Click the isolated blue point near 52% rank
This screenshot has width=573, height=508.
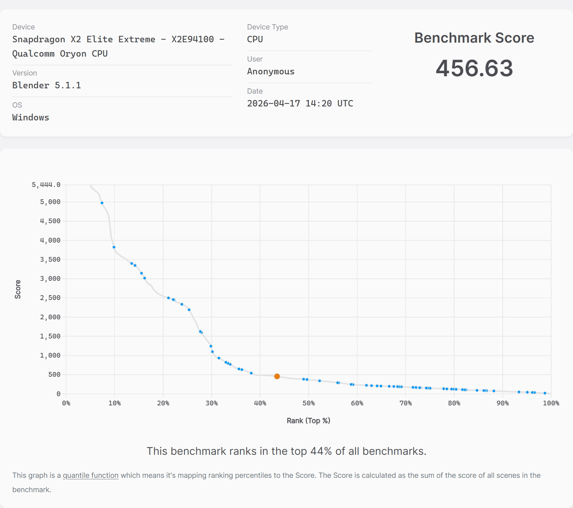320,381
